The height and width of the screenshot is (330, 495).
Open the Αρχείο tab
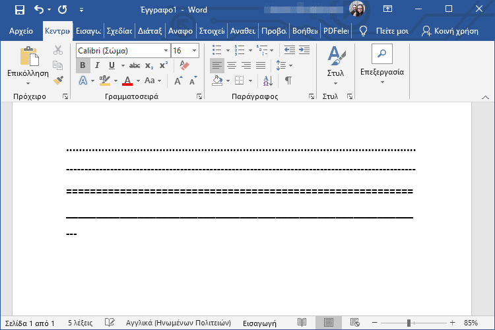[x=21, y=31]
